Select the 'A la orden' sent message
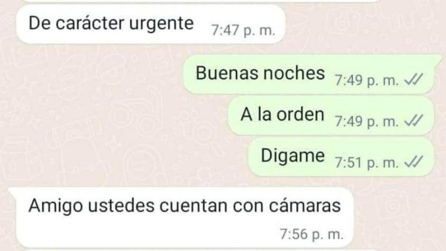The image size is (446, 251). 331,115
